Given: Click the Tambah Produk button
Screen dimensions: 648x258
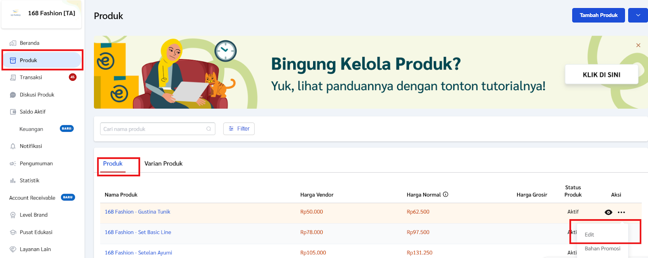Looking at the screenshot, I should pyautogui.click(x=598, y=15).
